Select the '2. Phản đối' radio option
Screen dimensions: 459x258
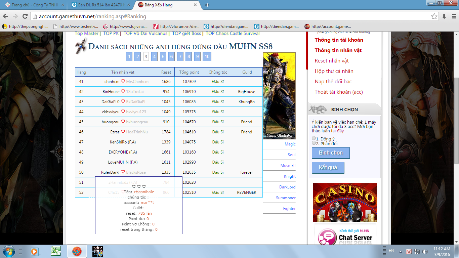pos(314,143)
